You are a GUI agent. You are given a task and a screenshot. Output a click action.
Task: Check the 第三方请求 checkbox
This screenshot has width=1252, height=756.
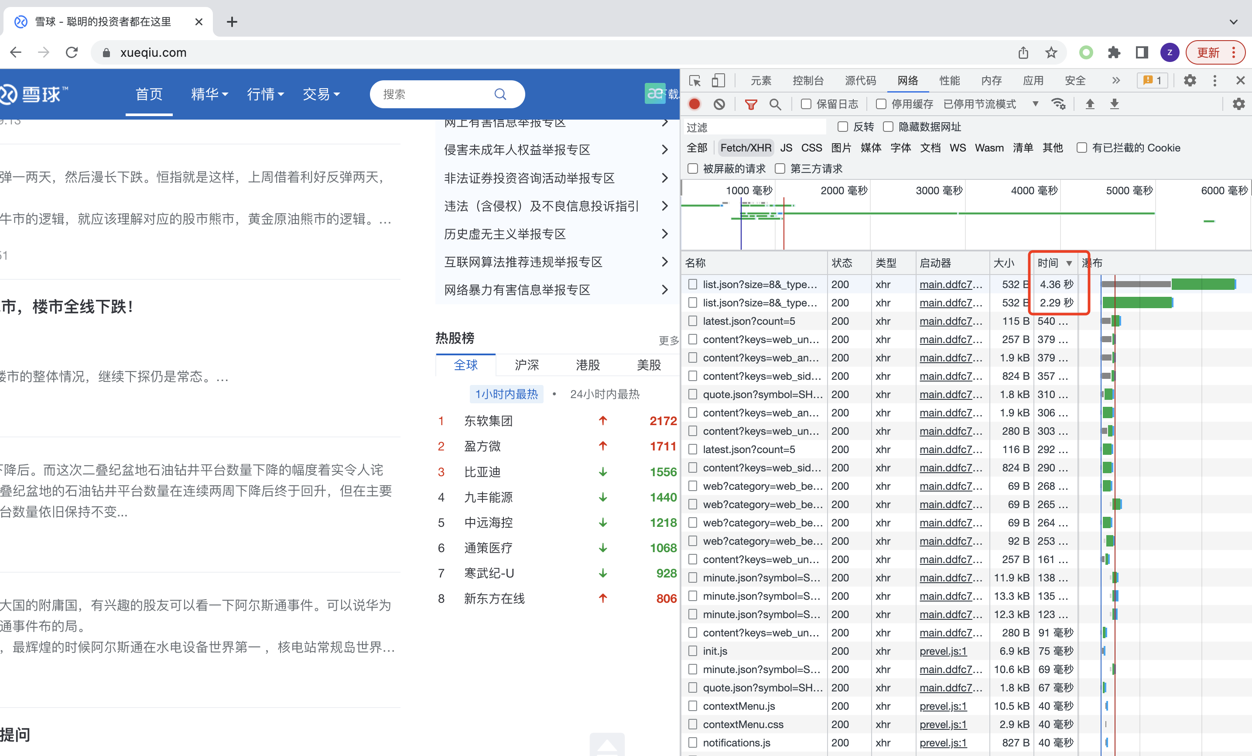[780, 168]
